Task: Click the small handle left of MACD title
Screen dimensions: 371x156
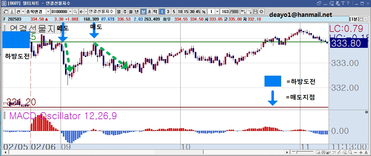Action: pyautogui.click(x=4, y=115)
